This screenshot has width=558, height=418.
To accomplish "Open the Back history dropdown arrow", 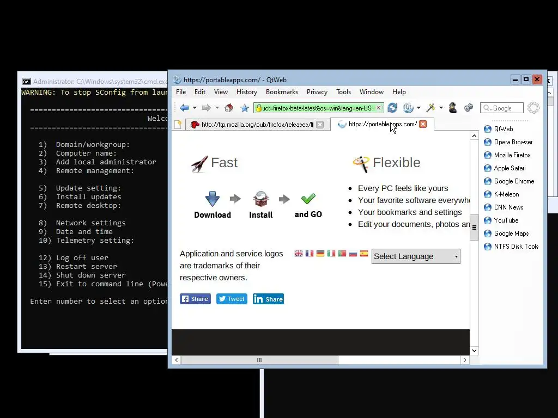I will [x=195, y=108].
